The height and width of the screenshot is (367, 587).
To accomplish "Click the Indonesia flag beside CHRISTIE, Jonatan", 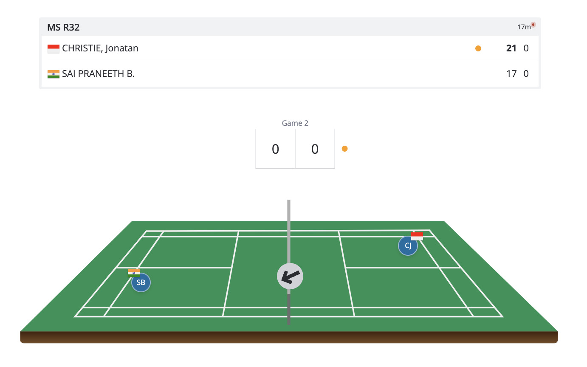I will tap(54, 48).
